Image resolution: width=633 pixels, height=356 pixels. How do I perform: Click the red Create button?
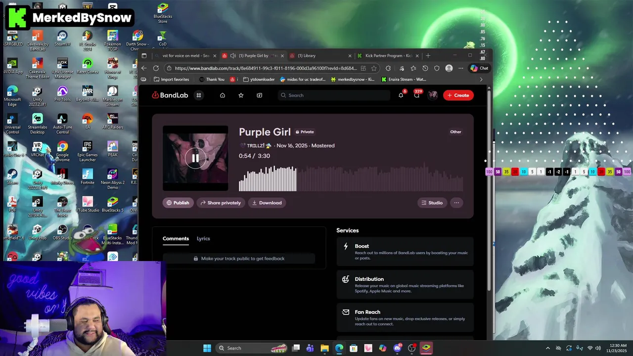458,95
